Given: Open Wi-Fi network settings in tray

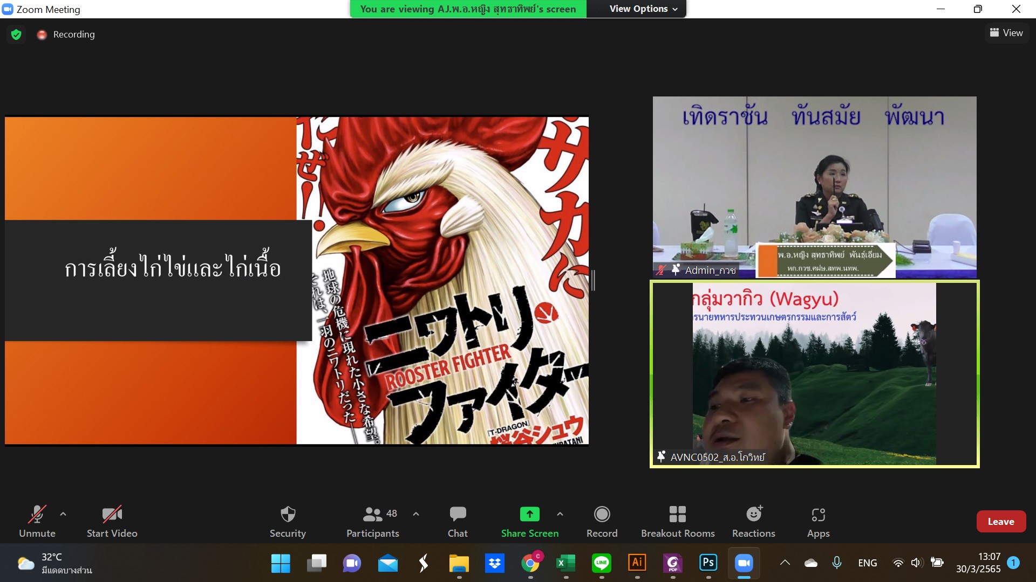Looking at the screenshot, I should pos(898,563).
